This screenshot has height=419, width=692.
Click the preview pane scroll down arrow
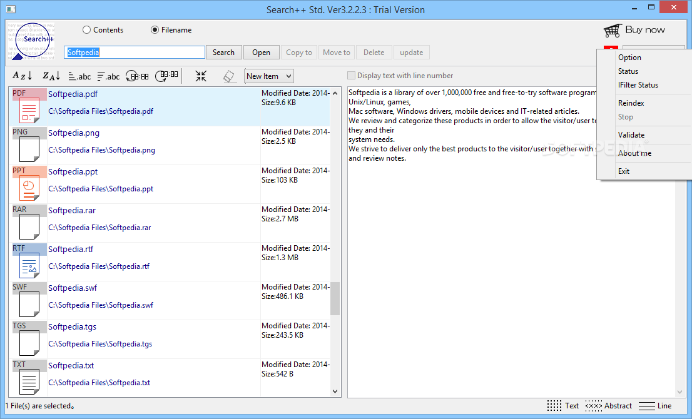click(679, 391)
